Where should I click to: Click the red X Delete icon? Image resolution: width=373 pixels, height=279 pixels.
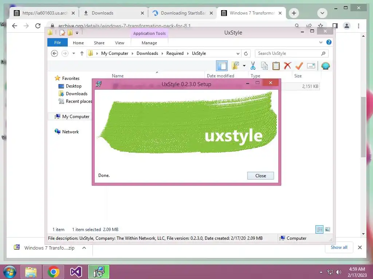287,65
